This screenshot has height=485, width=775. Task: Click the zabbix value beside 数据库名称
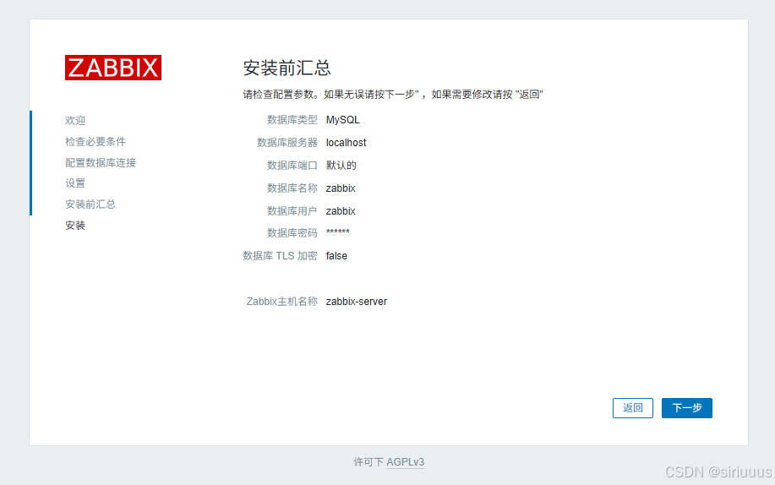pyautogui.click(x=341, y=188)
